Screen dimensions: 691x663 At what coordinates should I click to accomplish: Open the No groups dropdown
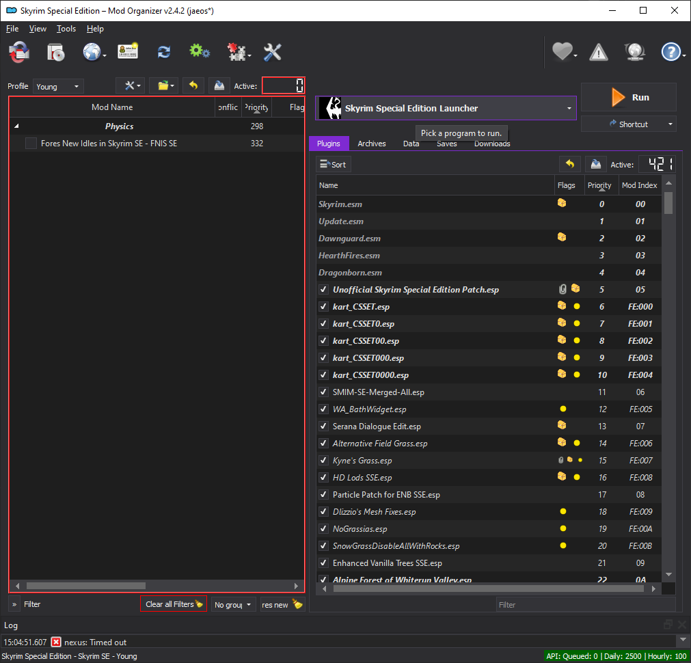coord(233,604)
